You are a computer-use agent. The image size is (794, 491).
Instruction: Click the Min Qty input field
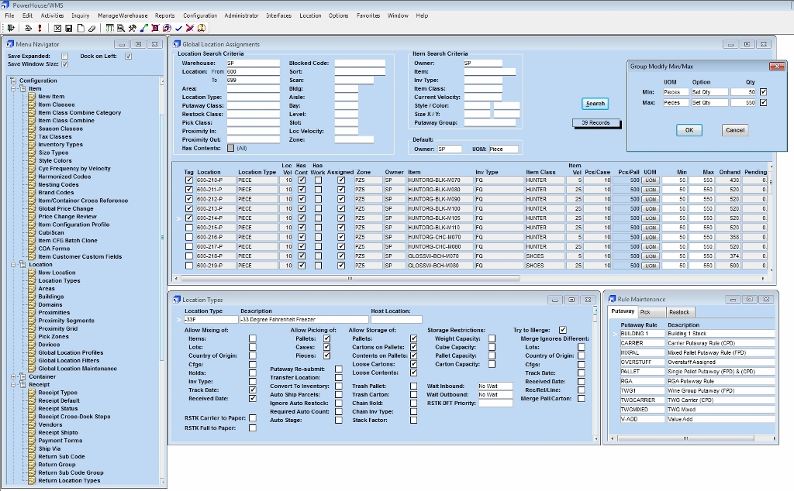743,92
